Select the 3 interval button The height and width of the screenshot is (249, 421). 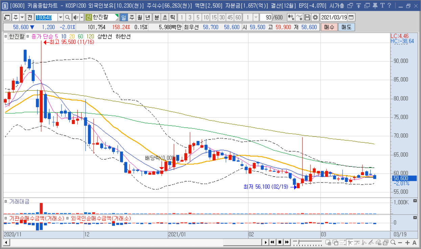(190, 17)
